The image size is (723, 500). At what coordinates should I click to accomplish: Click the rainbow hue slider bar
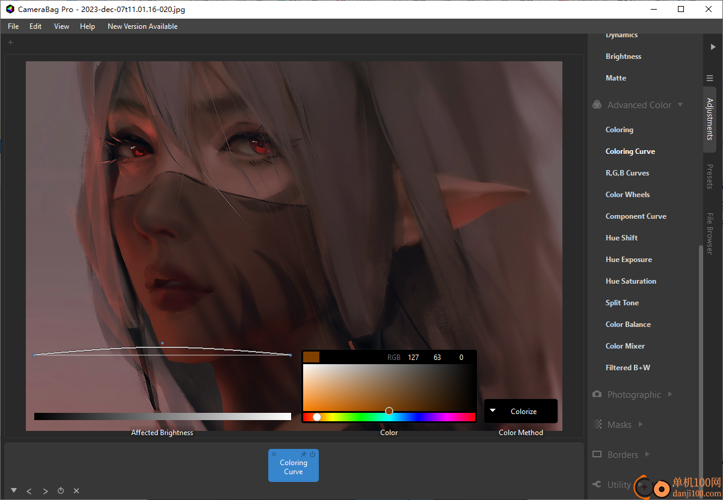pos(389,417)
